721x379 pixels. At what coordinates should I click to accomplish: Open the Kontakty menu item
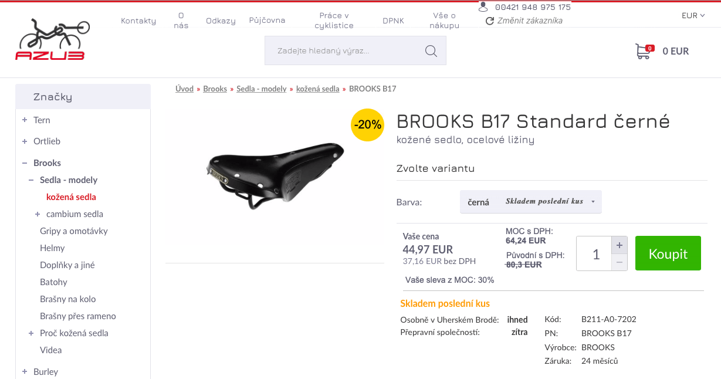(138, 21)
